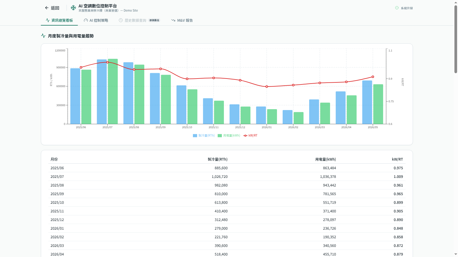
Task: Click the gauge icon on AI 控制策略 tab
Action: [86, 21]
